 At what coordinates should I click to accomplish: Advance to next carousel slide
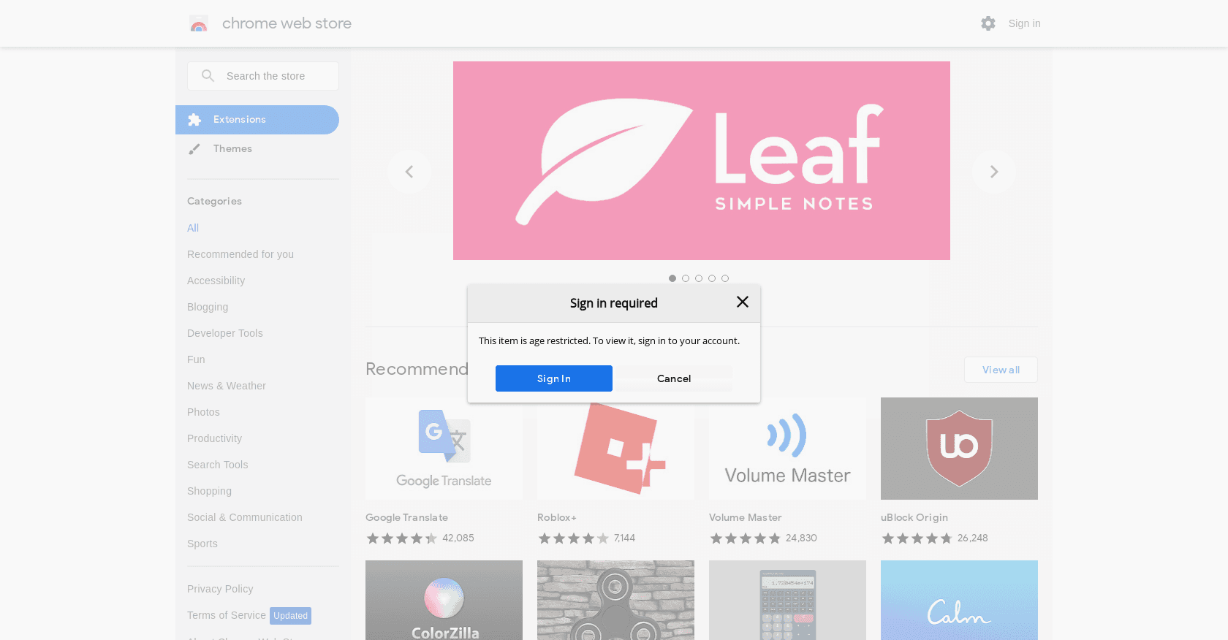(994, 172)
